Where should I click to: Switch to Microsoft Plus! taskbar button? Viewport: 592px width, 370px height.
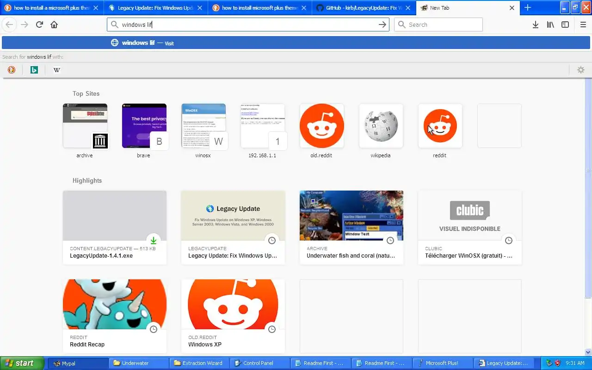pyautogui.click(x=442, y=363)
